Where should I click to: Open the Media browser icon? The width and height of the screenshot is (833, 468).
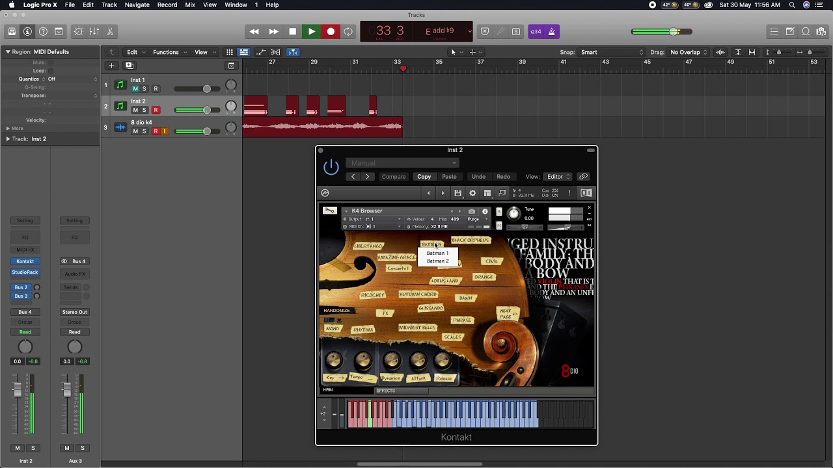821,31
